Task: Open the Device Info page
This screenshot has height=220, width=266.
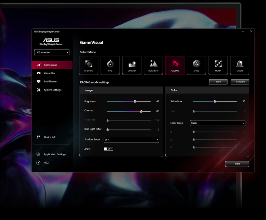Action: click(50, 137)
